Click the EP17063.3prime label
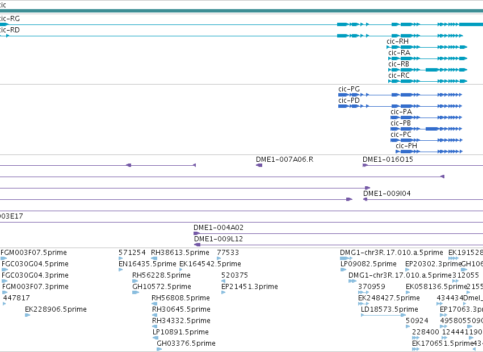 [461, 309]
